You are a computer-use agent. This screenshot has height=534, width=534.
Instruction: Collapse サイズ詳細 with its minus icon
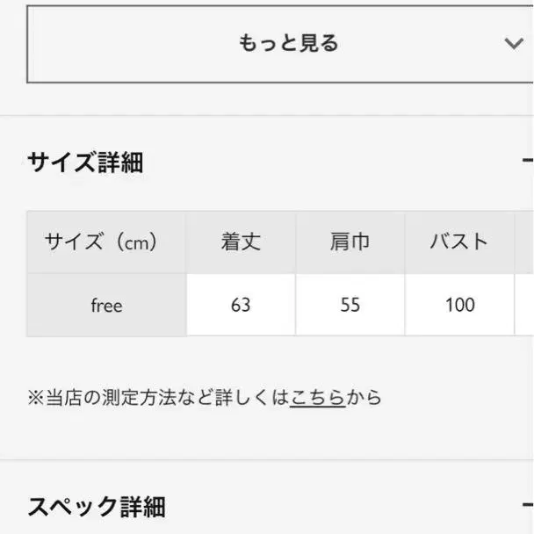528,161
